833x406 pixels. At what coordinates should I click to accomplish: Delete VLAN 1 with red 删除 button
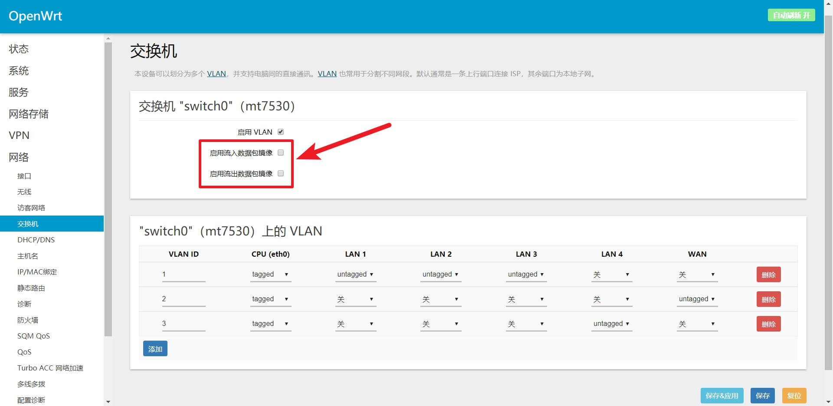click(x=768, y=275)
